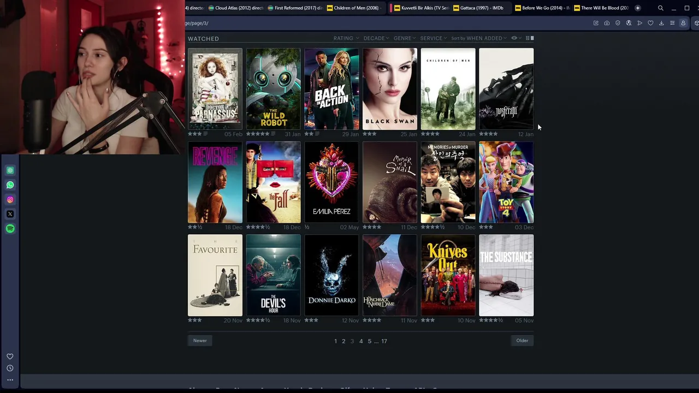
Task: Open easy setup sliders icon
Action: 672,23
